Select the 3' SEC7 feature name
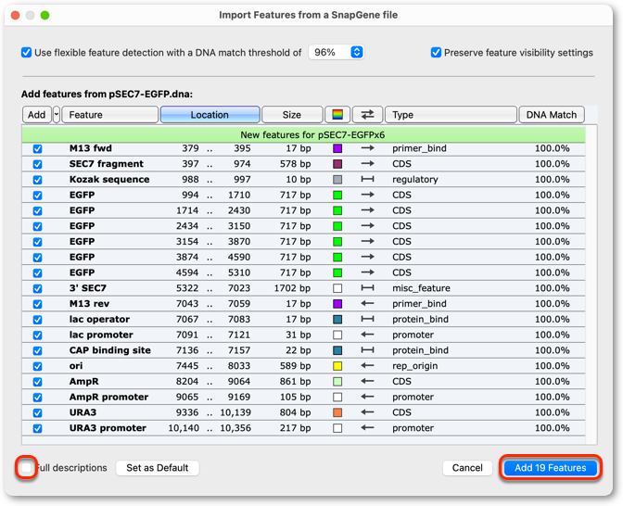Screen dimensions: 623x506 click(x=88, y=288)
